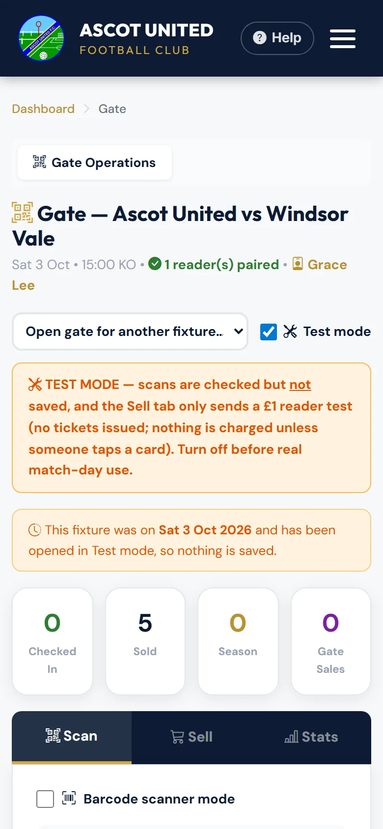Switch to the Stats tab

(x=311, y=737)
